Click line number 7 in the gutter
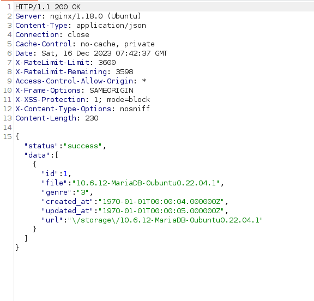This screenshot has height=301, width=314. [x=9, y=63]
